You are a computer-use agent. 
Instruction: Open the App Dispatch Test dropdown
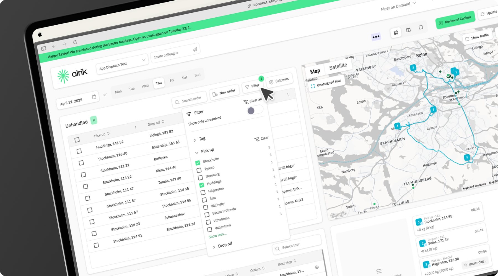[122, 64]
